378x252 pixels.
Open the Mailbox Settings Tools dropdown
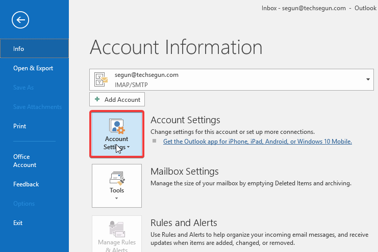pyautogui.click(x=117, y=186)
